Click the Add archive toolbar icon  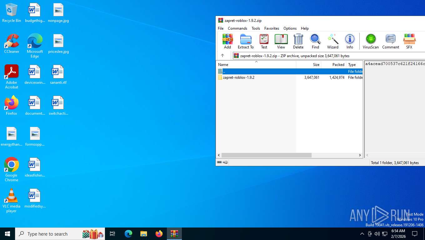(227, 42)
